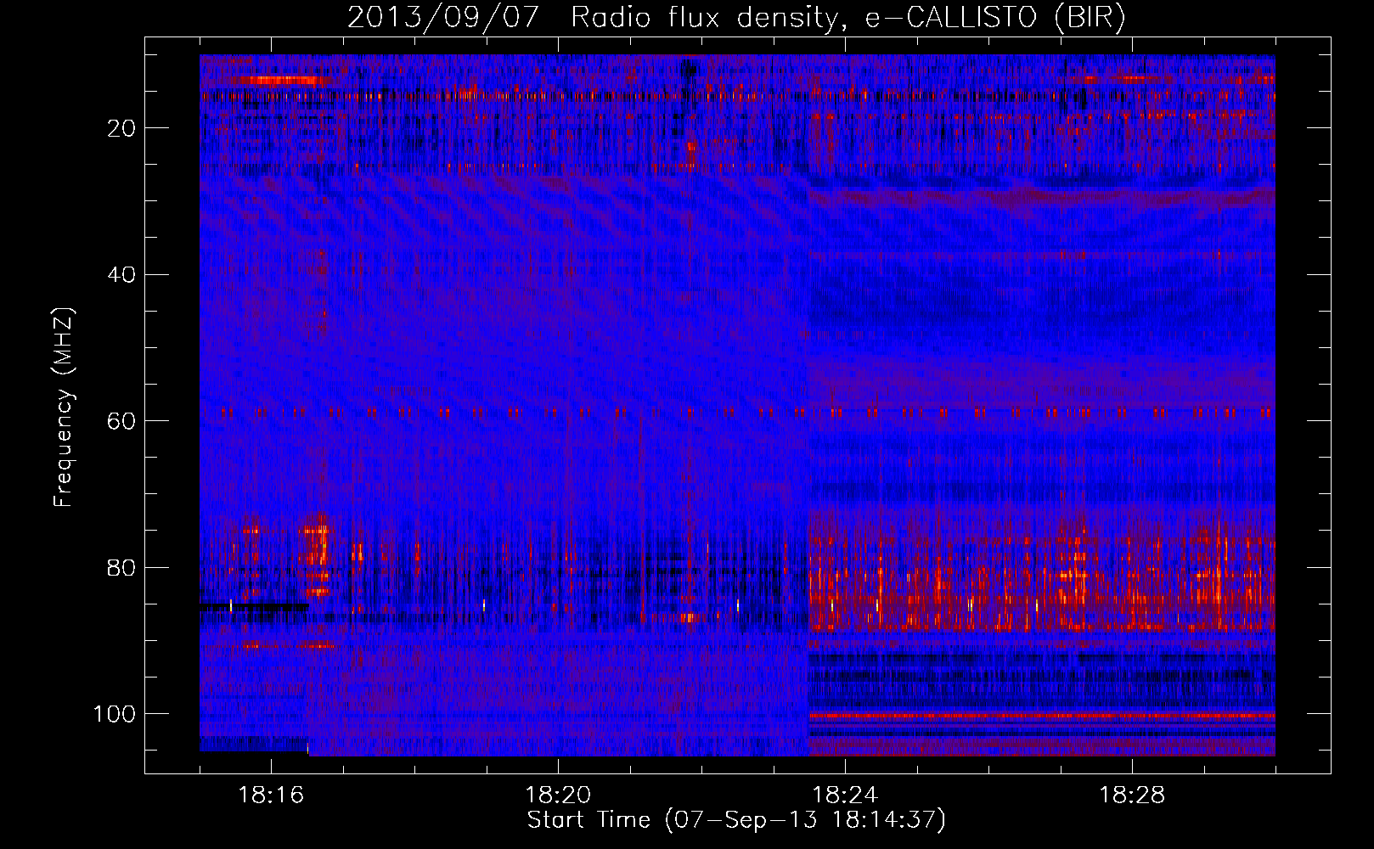Click the "Start Time (07-Sep-13 18:14:37)" label

tap(736, 820)
